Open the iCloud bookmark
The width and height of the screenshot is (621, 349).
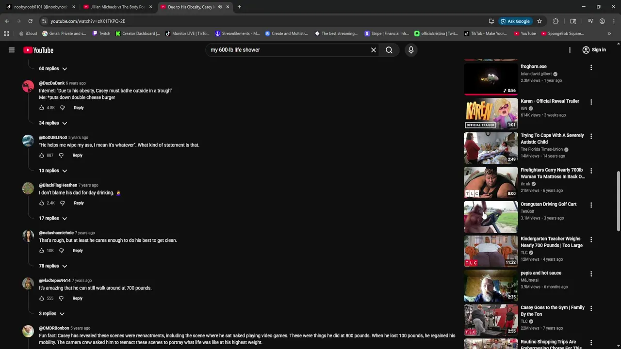pyautogui.click(x=28, y=33)
